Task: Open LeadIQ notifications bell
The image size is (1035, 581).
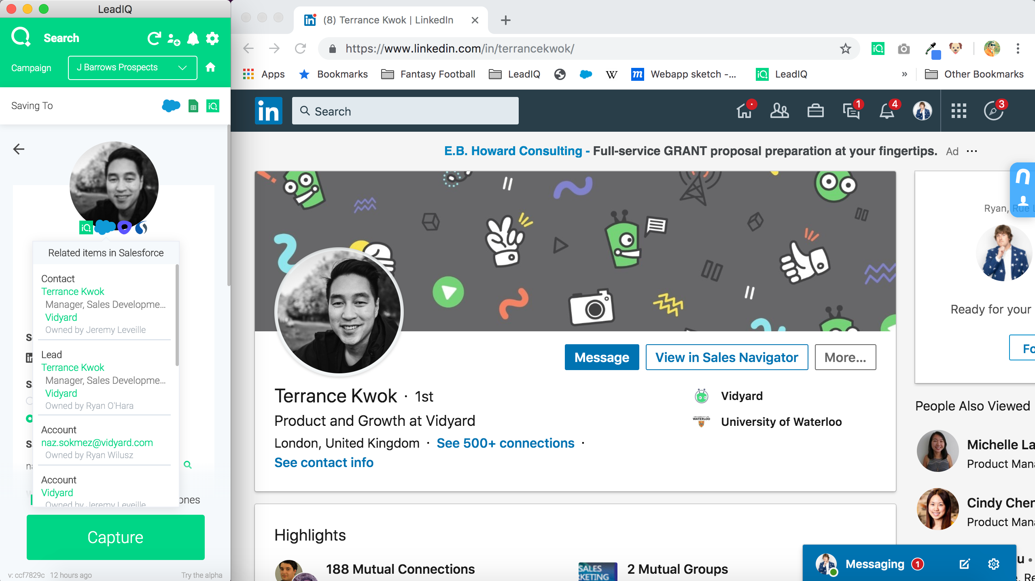Action: [193, 39]
